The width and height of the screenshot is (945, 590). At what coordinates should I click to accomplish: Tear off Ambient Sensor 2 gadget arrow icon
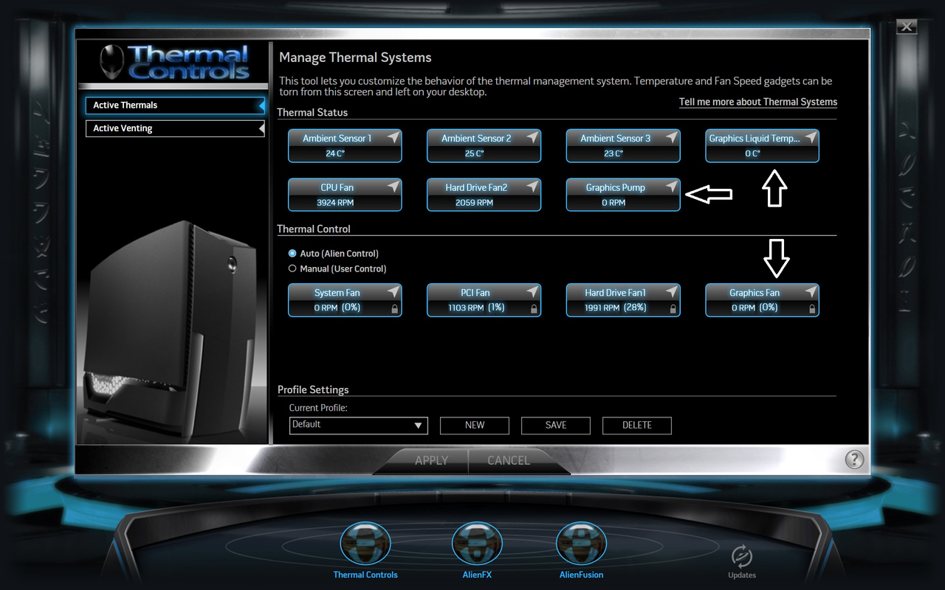click(x=532, y=138)
